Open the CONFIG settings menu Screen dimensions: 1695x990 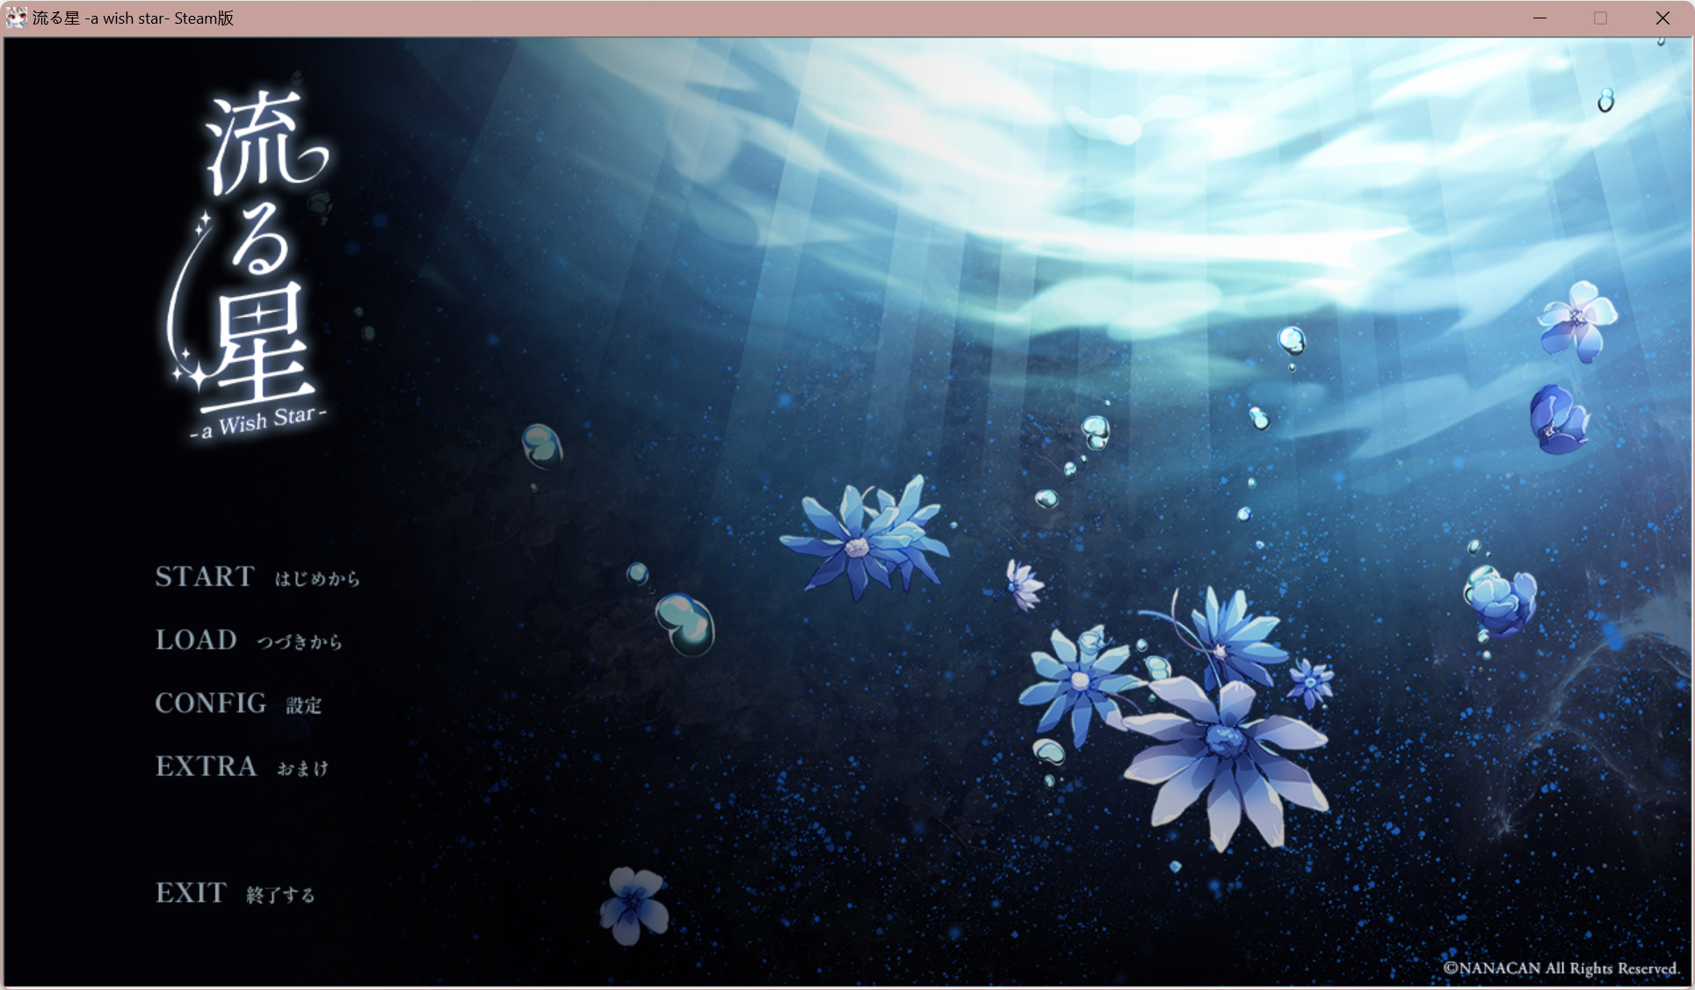click(x=211, y=703)
